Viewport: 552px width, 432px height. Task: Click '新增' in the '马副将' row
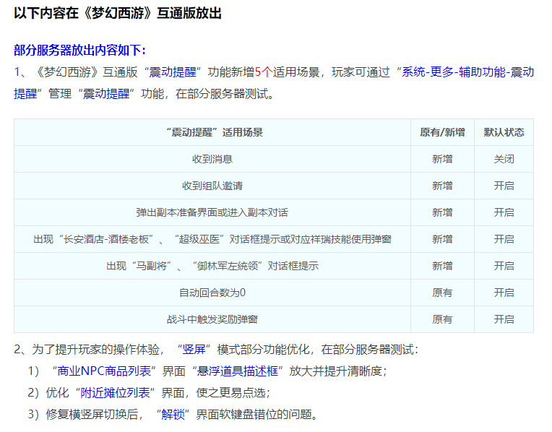[x=442, y=266]
